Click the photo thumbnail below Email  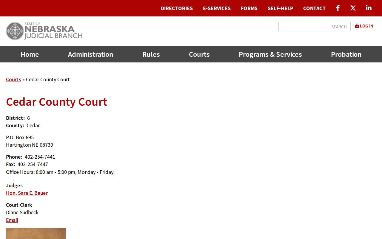coord(36,234)
